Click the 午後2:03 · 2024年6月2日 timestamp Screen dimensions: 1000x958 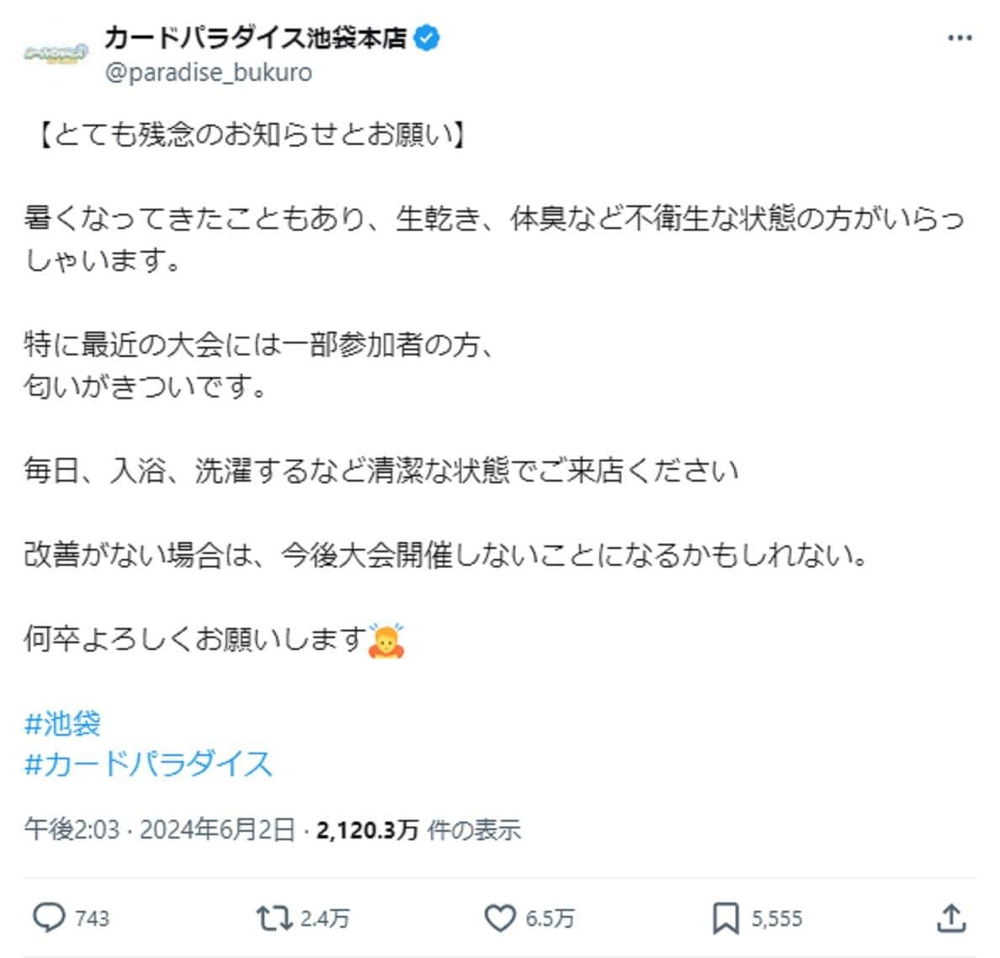pyautogui.click(x=160, y=830)
